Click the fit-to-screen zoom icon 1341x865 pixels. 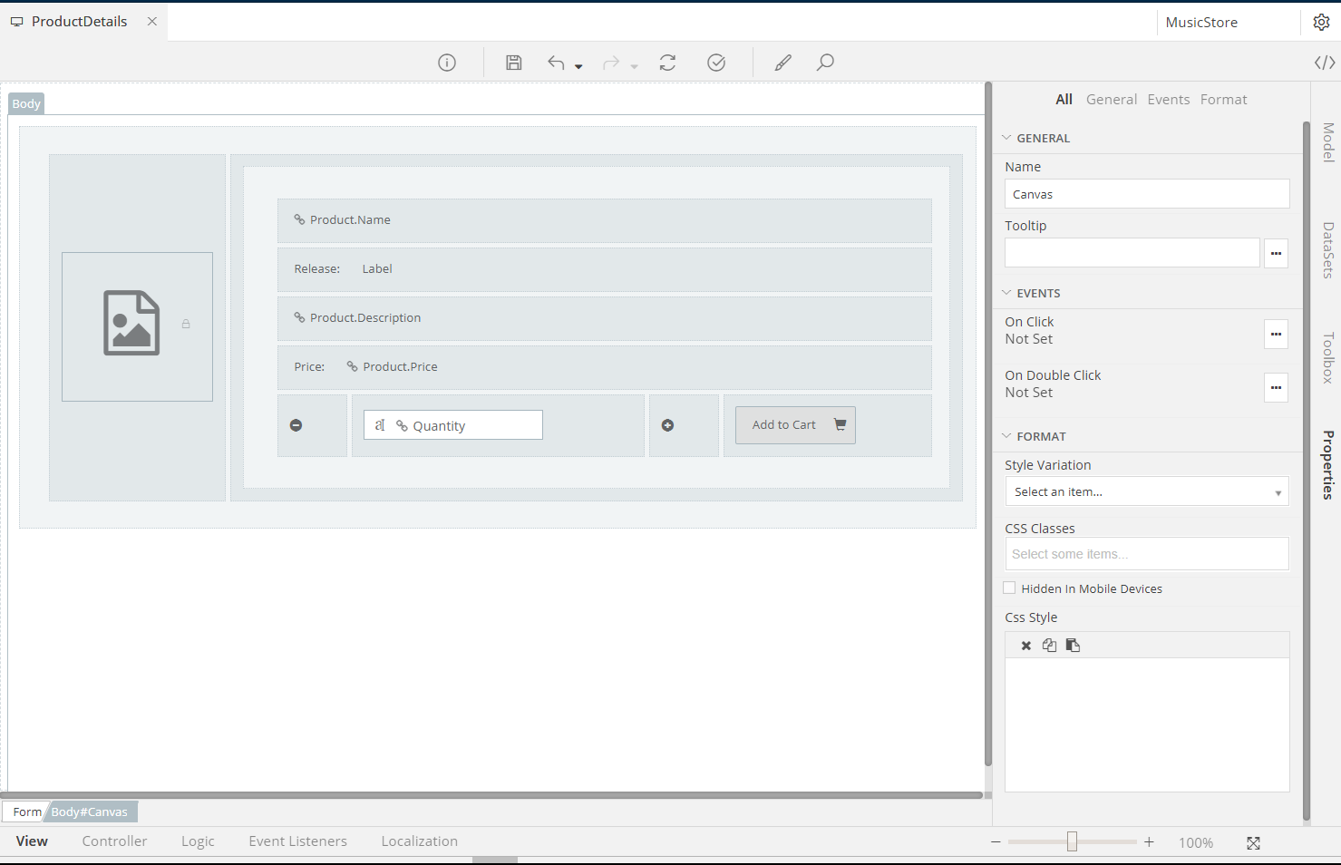(1253, 843)
